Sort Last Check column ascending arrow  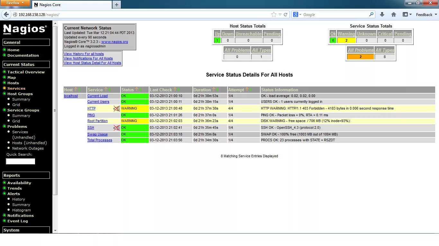[175, 89]
